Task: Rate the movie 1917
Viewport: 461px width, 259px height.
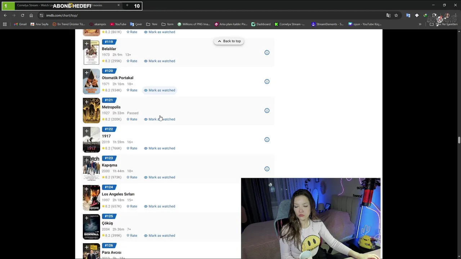Action: pyautogui.click(x=132, y=148)
